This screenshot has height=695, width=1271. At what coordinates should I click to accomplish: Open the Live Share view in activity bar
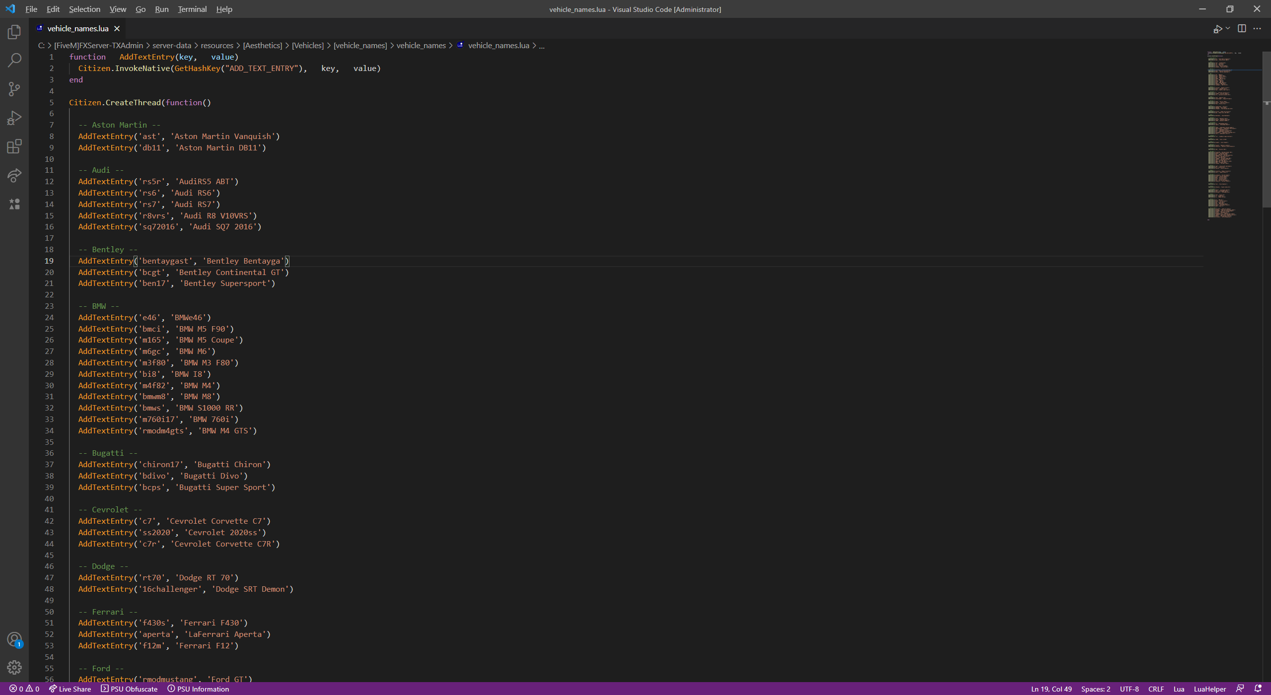tap(14, 175)
